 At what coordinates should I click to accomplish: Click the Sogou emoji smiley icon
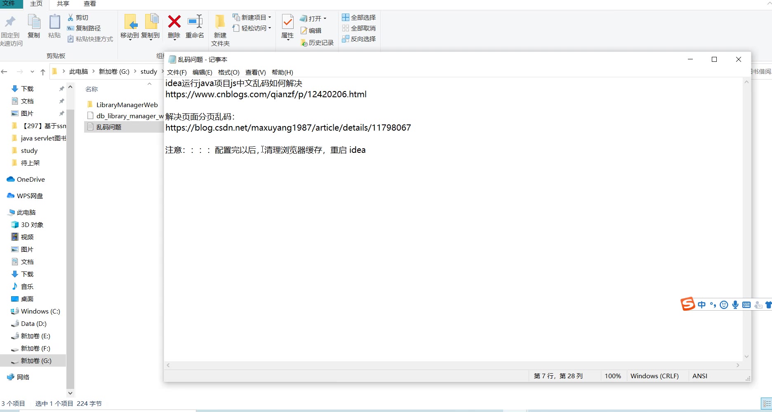[x=724, y=305]
